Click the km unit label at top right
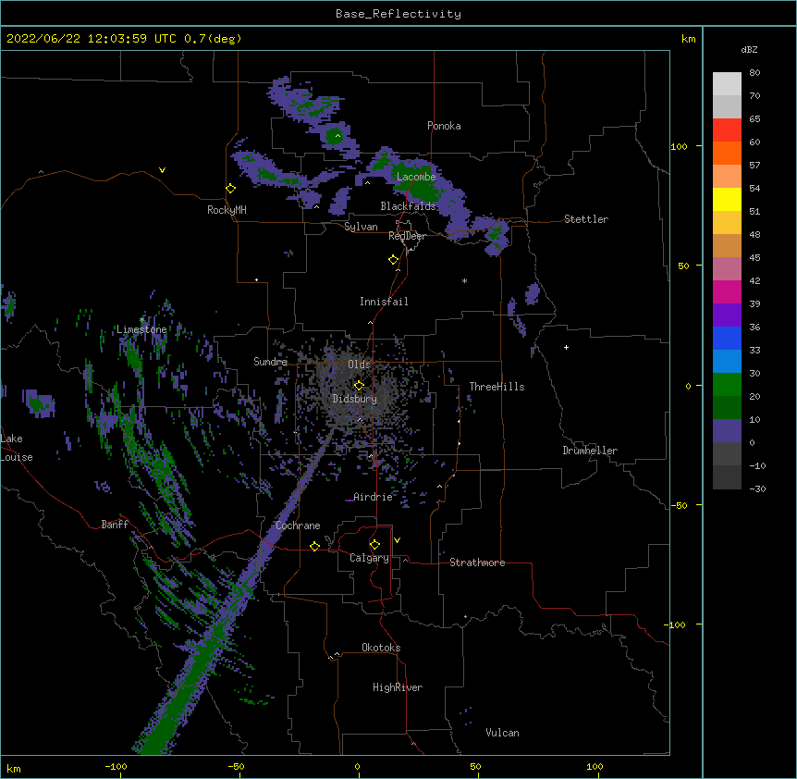 [689, 39]
